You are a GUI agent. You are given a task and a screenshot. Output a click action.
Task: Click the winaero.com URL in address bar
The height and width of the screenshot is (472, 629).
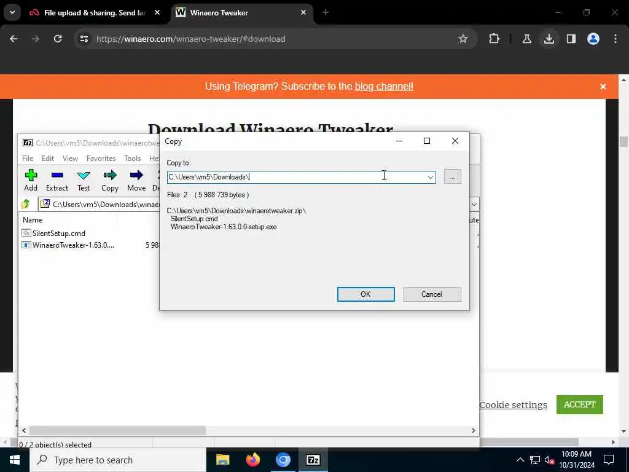(191, 39)
